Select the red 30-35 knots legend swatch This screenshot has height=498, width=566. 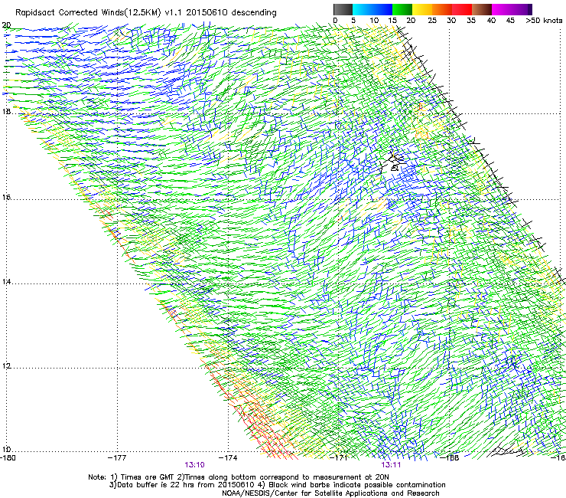point(462,9)
